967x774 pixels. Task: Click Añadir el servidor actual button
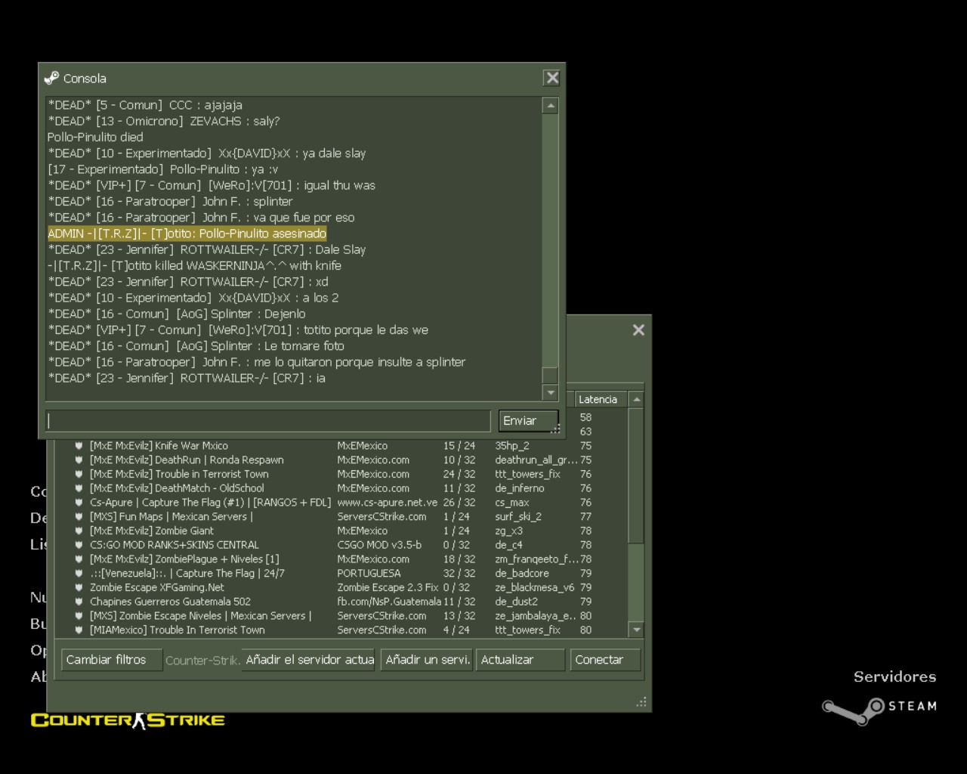(x=308, y=660)
